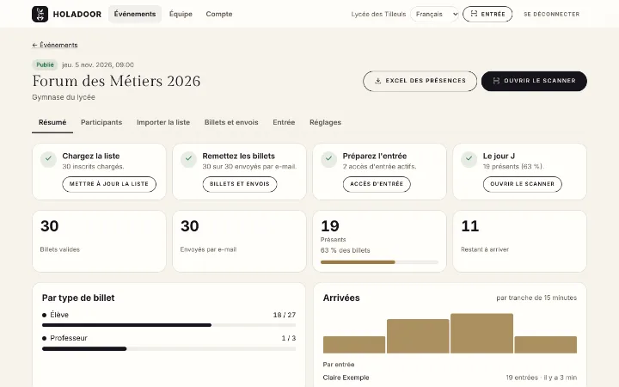Open the Français language dropdown
619x387 pixels.
(435, 15)
